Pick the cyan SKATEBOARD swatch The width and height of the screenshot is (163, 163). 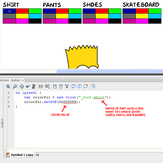[155, 16]
